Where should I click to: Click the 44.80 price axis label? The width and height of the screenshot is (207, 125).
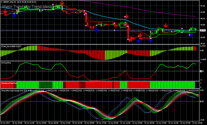click(x=203, y=37)
